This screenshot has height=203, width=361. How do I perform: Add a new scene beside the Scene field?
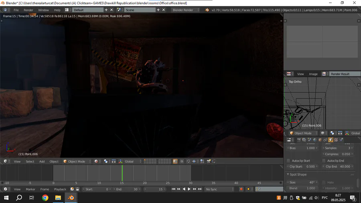158,10
